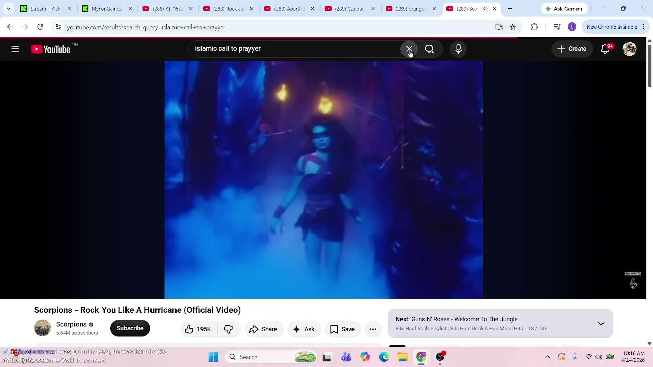This screenshot has height=367, width=653.
Task: Share the Scorpions video
Action: point(263,329)
